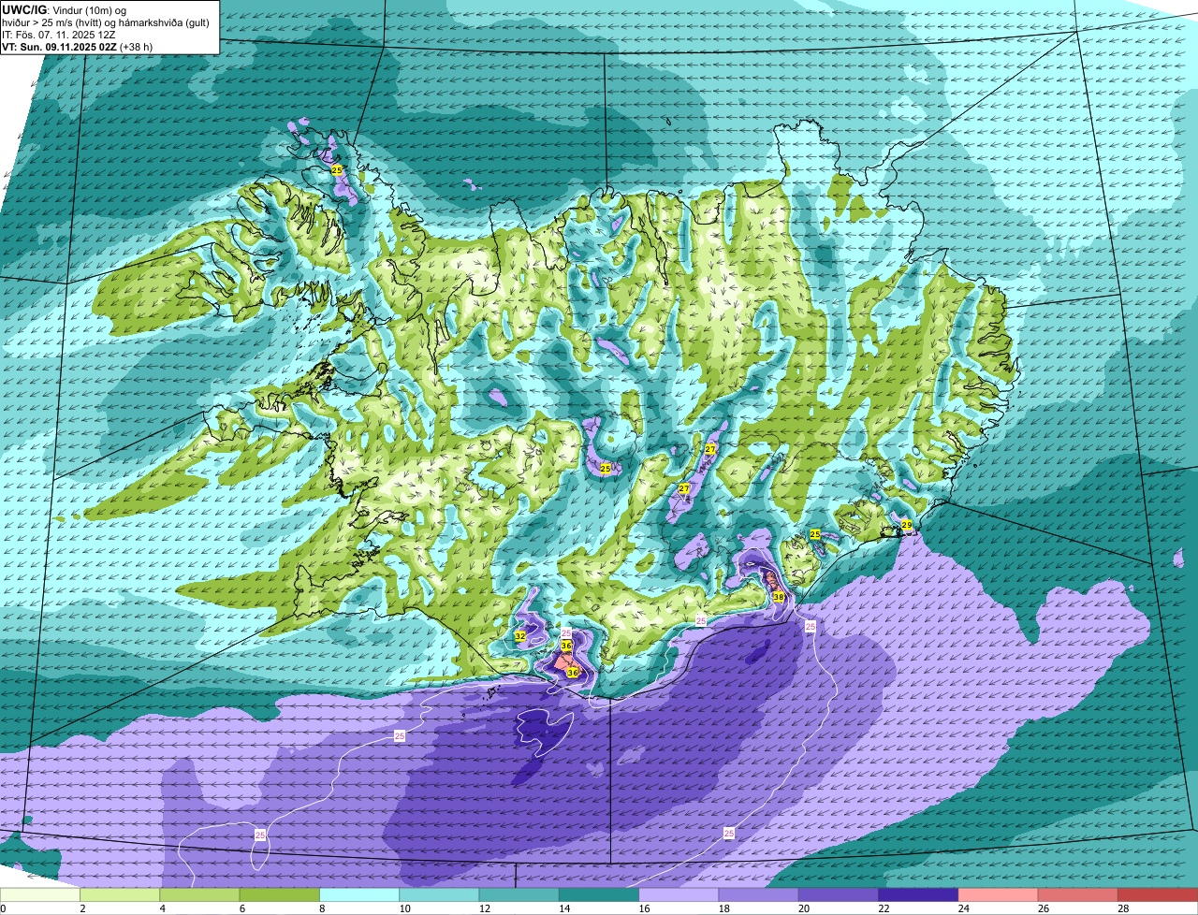Click the yellow 29 gust label on east coast
The height and width of the screenshot is (915, 1198).
click(x=906, y=525)
